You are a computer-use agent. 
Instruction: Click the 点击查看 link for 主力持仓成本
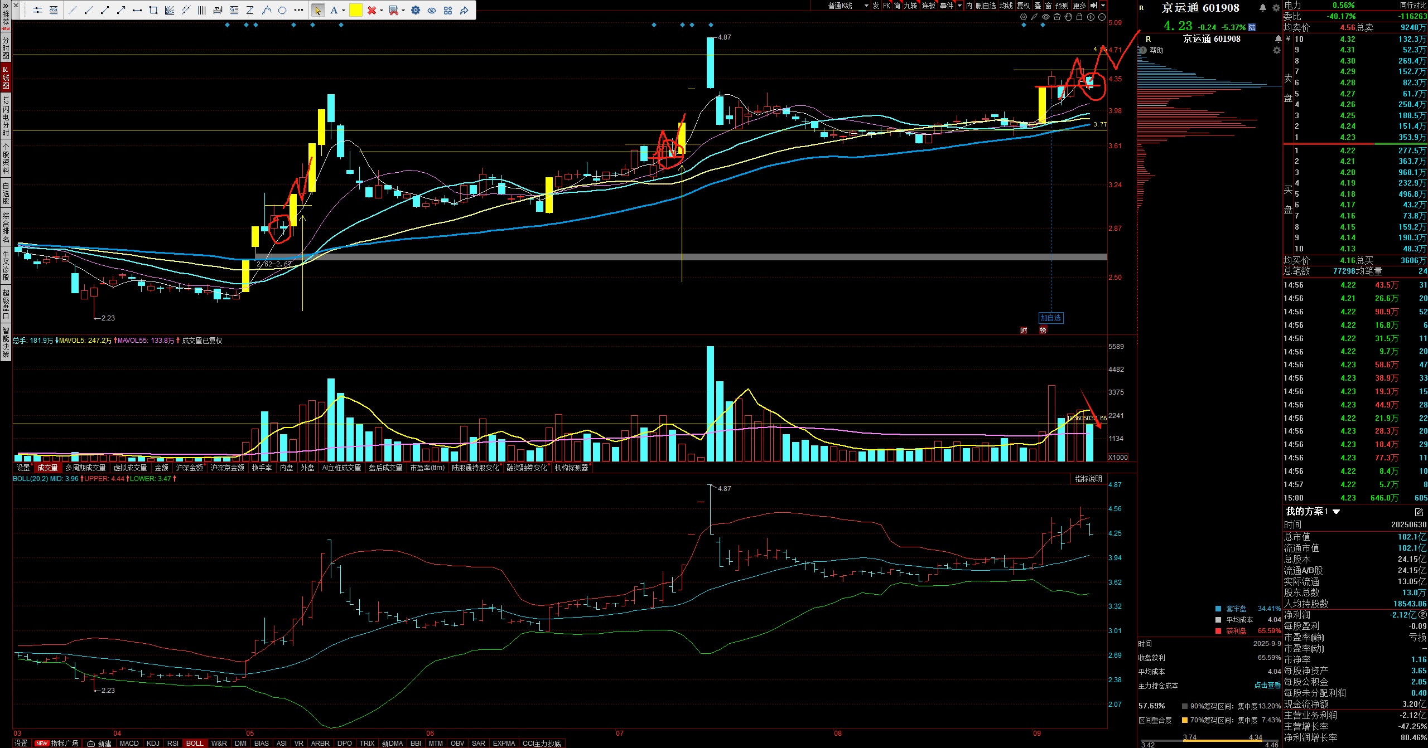[1267, 686]
